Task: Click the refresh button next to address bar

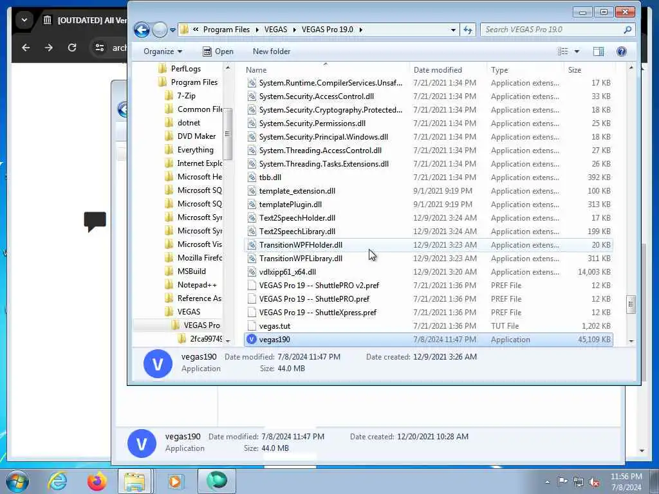Action: [x=467, y=30]
